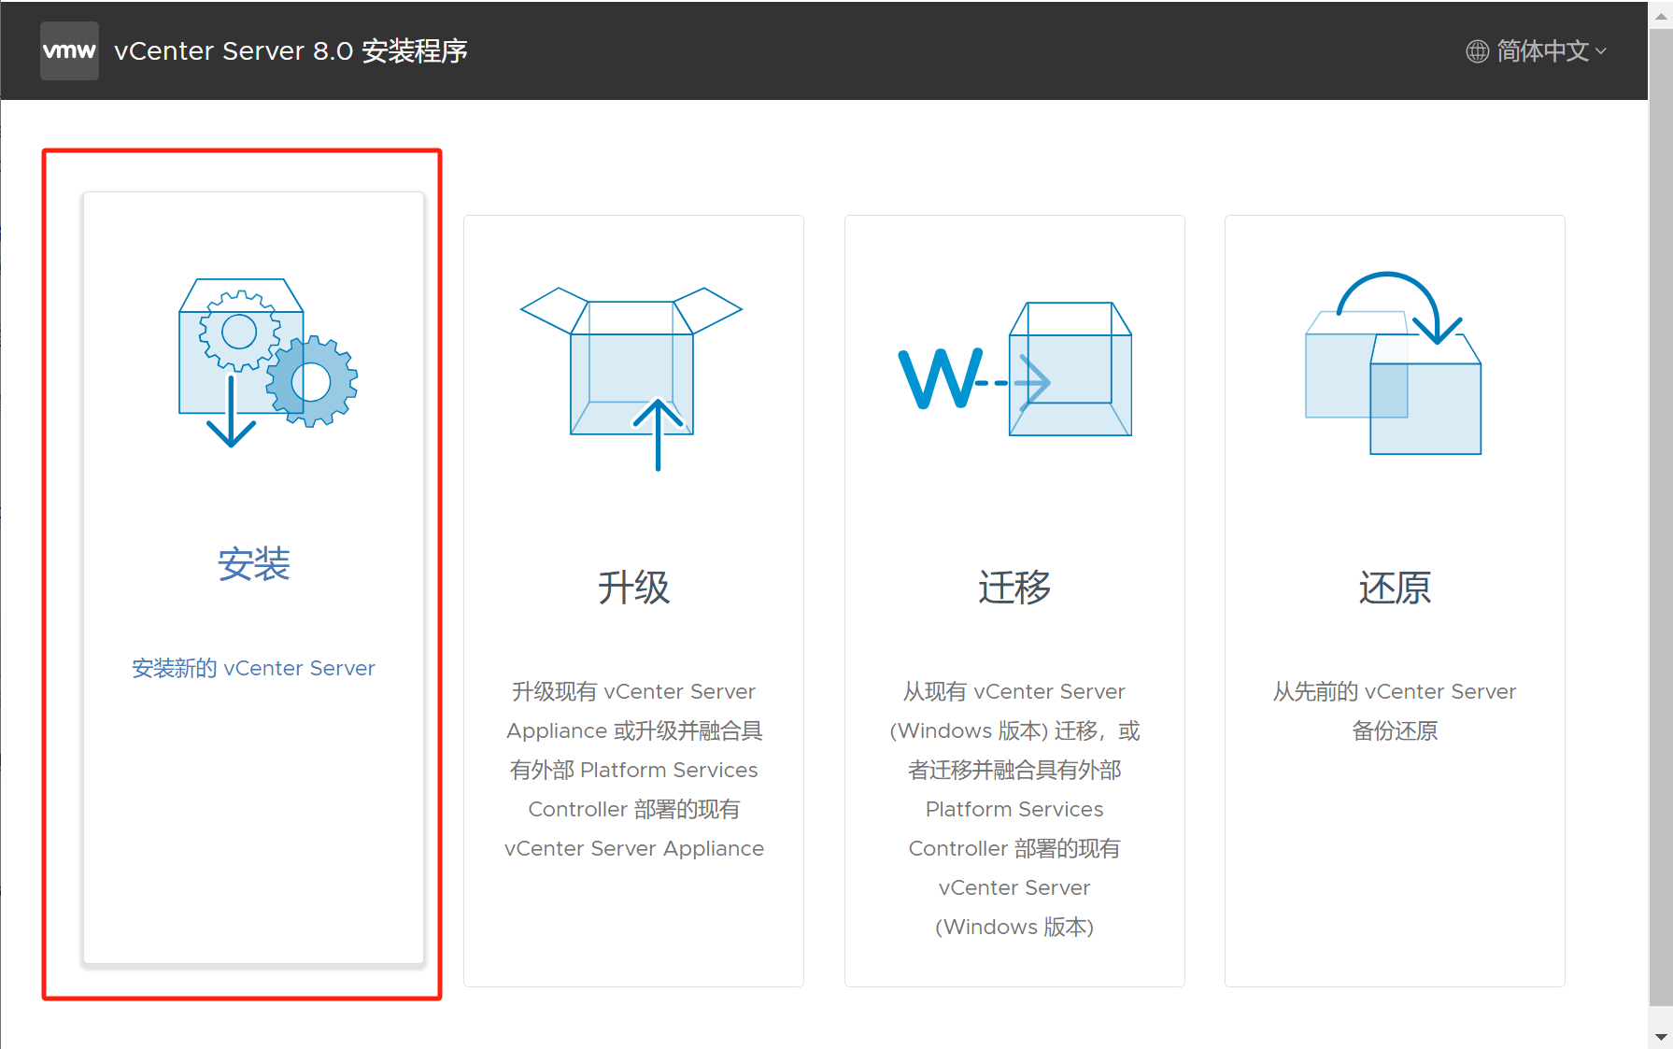Open the 简体中文 language dropdown
Viewport: 1673px width, 1049px height.
1537,50
